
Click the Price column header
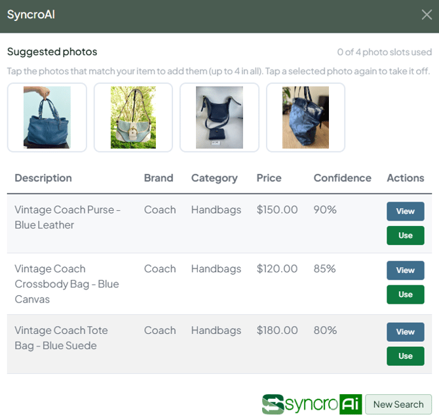pyautogui.click(x=269, y=178)
